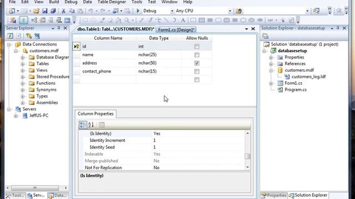Click the Copy icon in toolbar
355x199 pixels.
(x=72, y=11)
